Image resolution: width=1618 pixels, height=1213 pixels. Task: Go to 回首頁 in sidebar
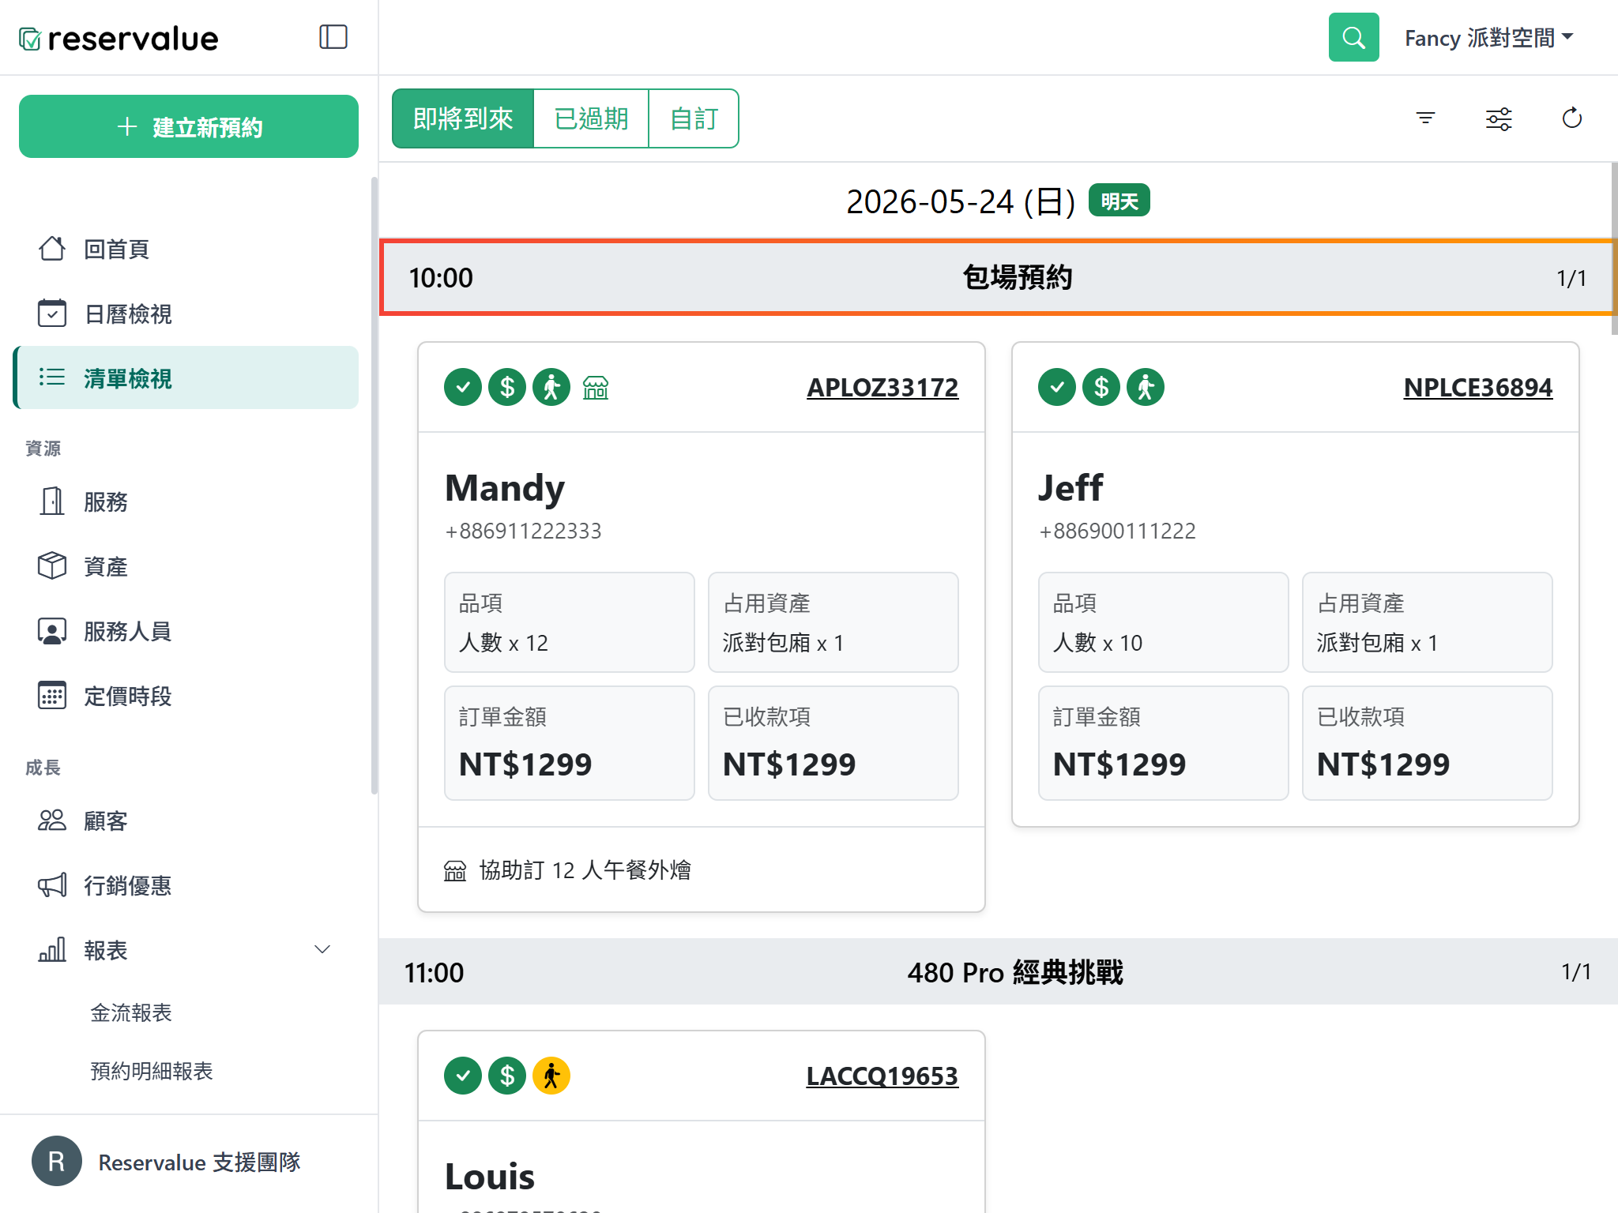point(187,249)
